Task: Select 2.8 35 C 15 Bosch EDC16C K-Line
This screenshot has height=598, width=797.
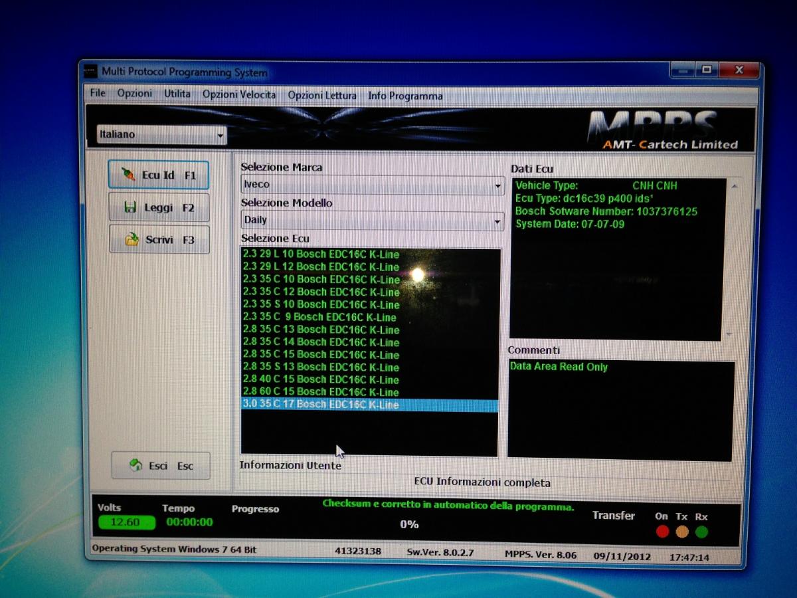Action: tap(369, 355)
